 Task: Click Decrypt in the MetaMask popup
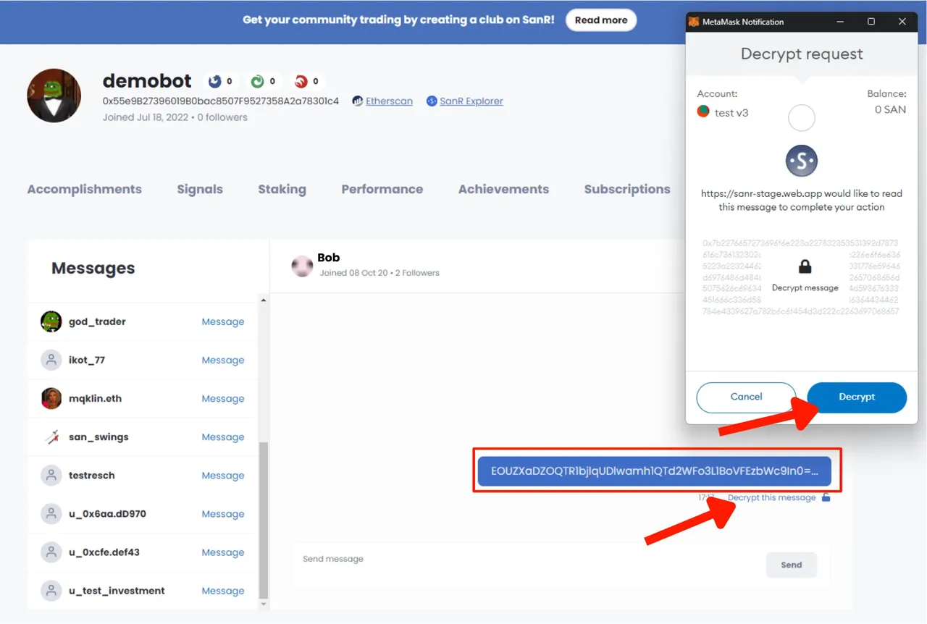(x=857, y=397)
